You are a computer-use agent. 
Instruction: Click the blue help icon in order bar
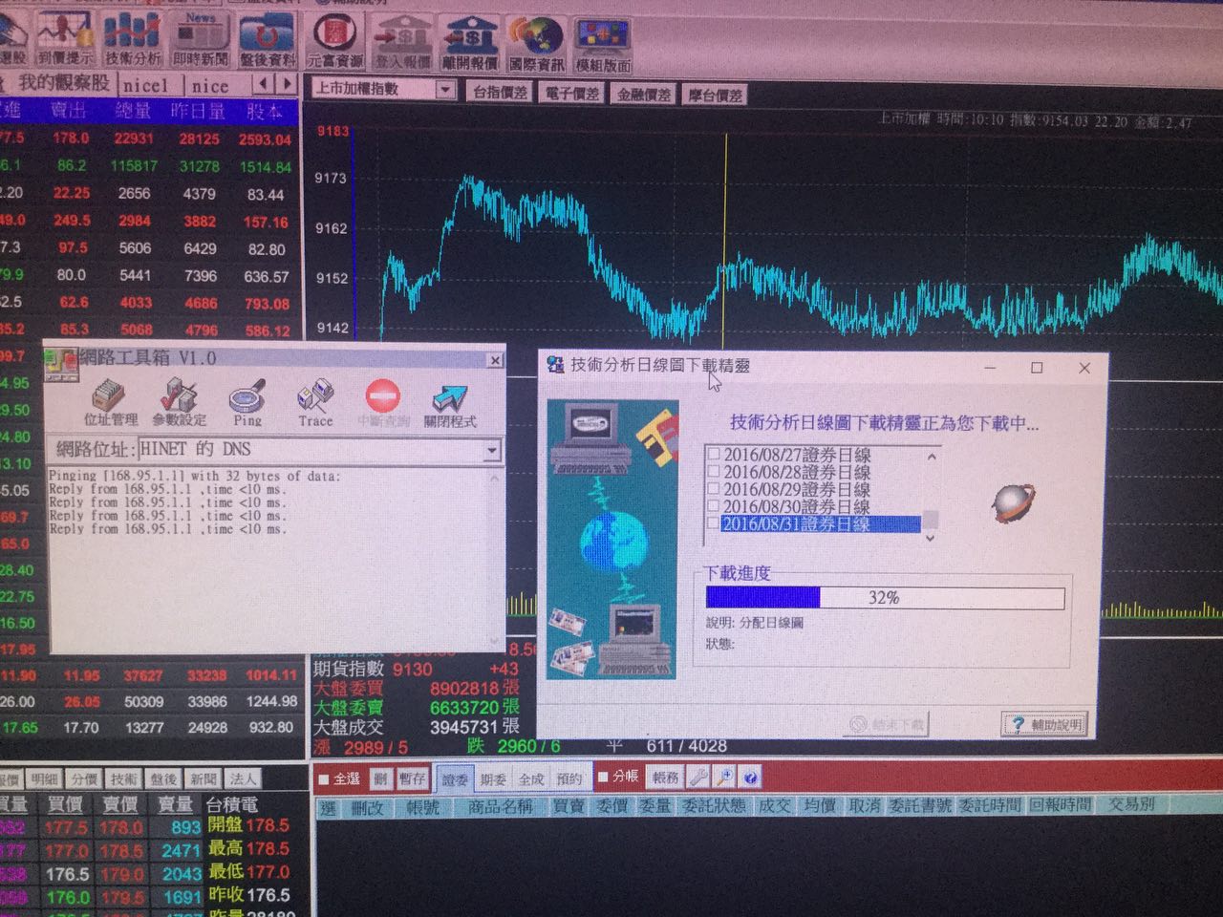coord(750,778)
